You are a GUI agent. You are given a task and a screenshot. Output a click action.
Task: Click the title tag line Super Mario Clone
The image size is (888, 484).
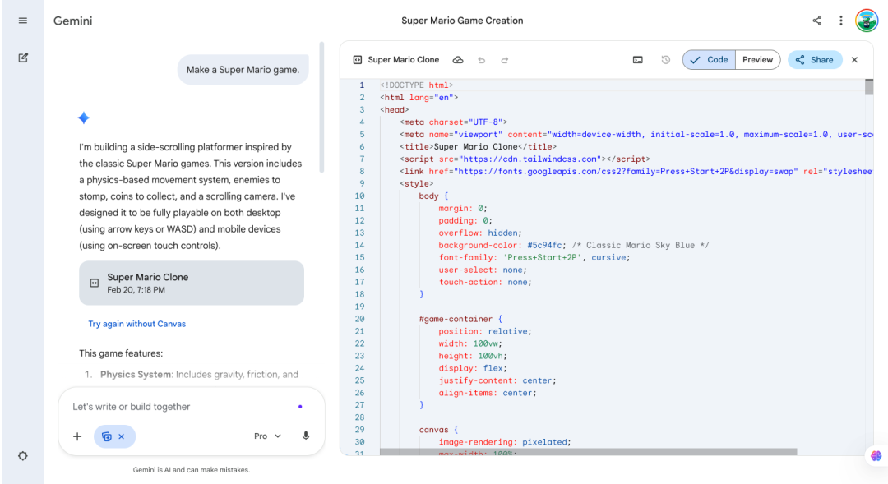click(478, 146)
